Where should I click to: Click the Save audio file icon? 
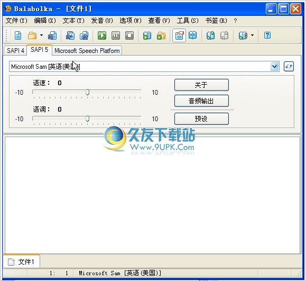tap(70, 35)
